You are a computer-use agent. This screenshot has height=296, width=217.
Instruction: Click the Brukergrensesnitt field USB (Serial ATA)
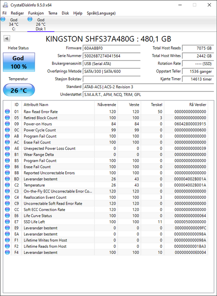111,63
